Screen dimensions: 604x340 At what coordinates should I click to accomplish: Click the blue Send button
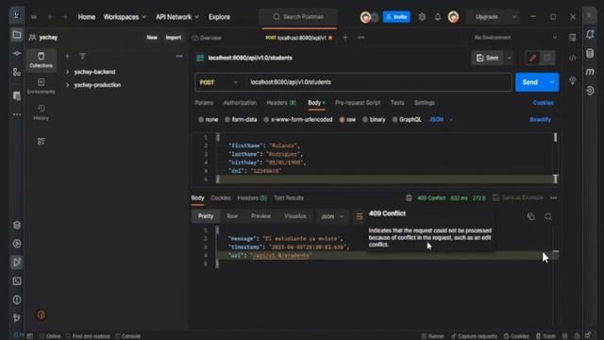(x=530, y=82)
